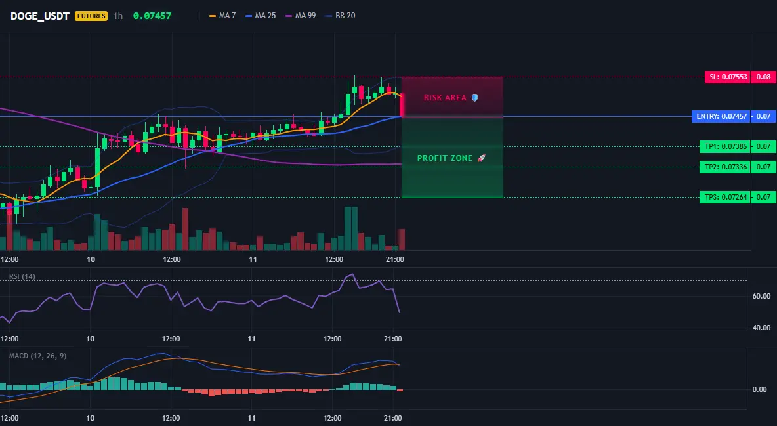Click the ENTRY: 0.07457 price label
777x426 pixels.
721,117
